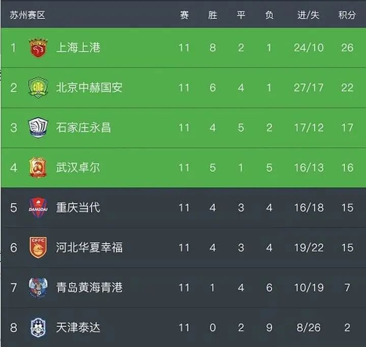The height and width of the screenshot is (347, 366).
Task: Click the 积分 points column header
Action: tap(347, 15)
